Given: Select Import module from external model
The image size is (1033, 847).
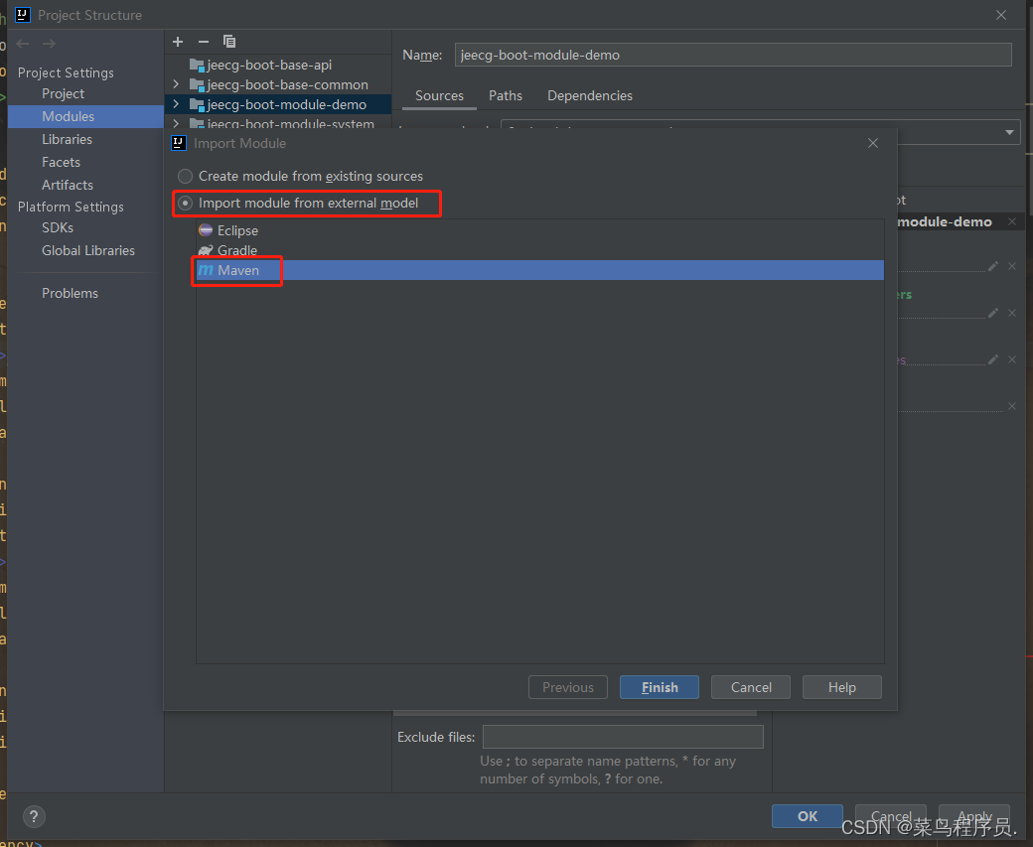Looking at the screenshot, I should pyautogui.click(x=185, y=203).
